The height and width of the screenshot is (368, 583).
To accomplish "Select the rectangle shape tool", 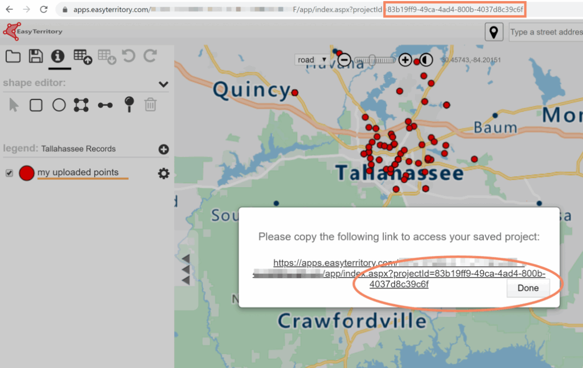I will click(x=36, y=105).
